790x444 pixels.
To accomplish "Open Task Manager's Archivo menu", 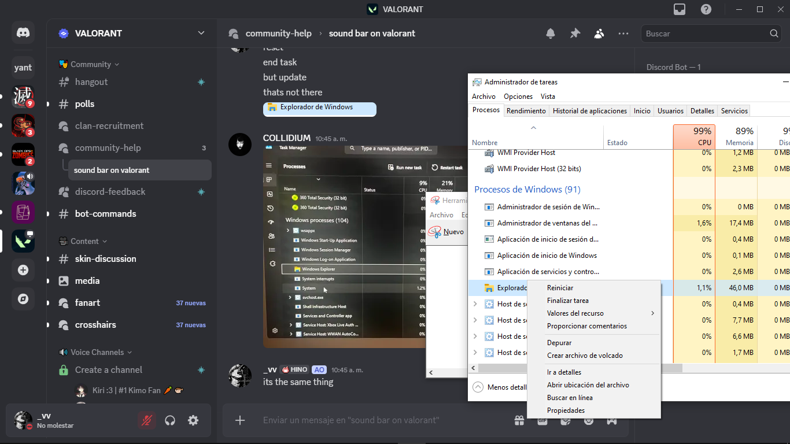I will coord(483,97).
